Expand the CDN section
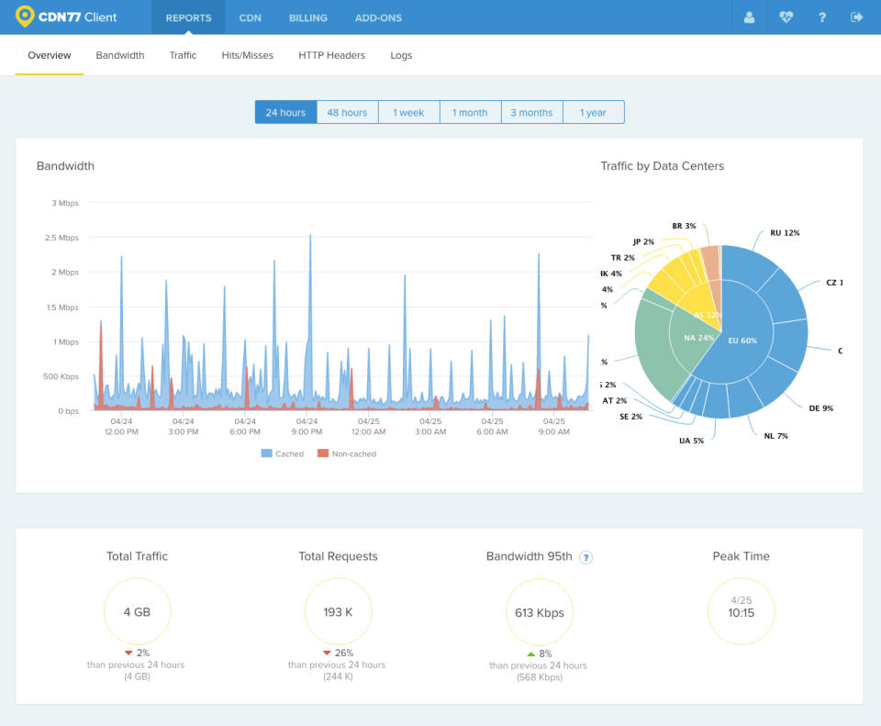This screenshot has height=726, width=881. pyautogui.click(x=250, y=17)
